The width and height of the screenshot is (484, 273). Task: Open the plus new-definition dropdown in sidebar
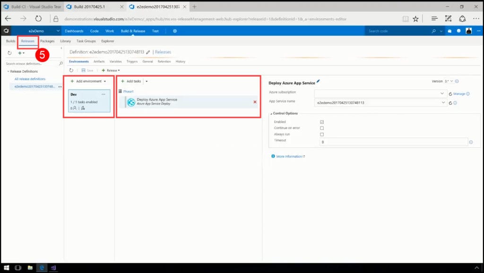(21, 53)
